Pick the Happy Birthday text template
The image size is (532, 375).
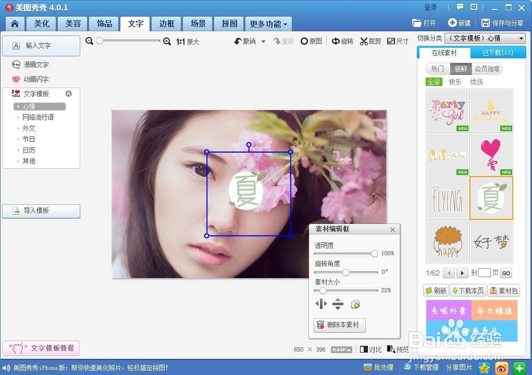pyautogui.click(x=491, y=111)
